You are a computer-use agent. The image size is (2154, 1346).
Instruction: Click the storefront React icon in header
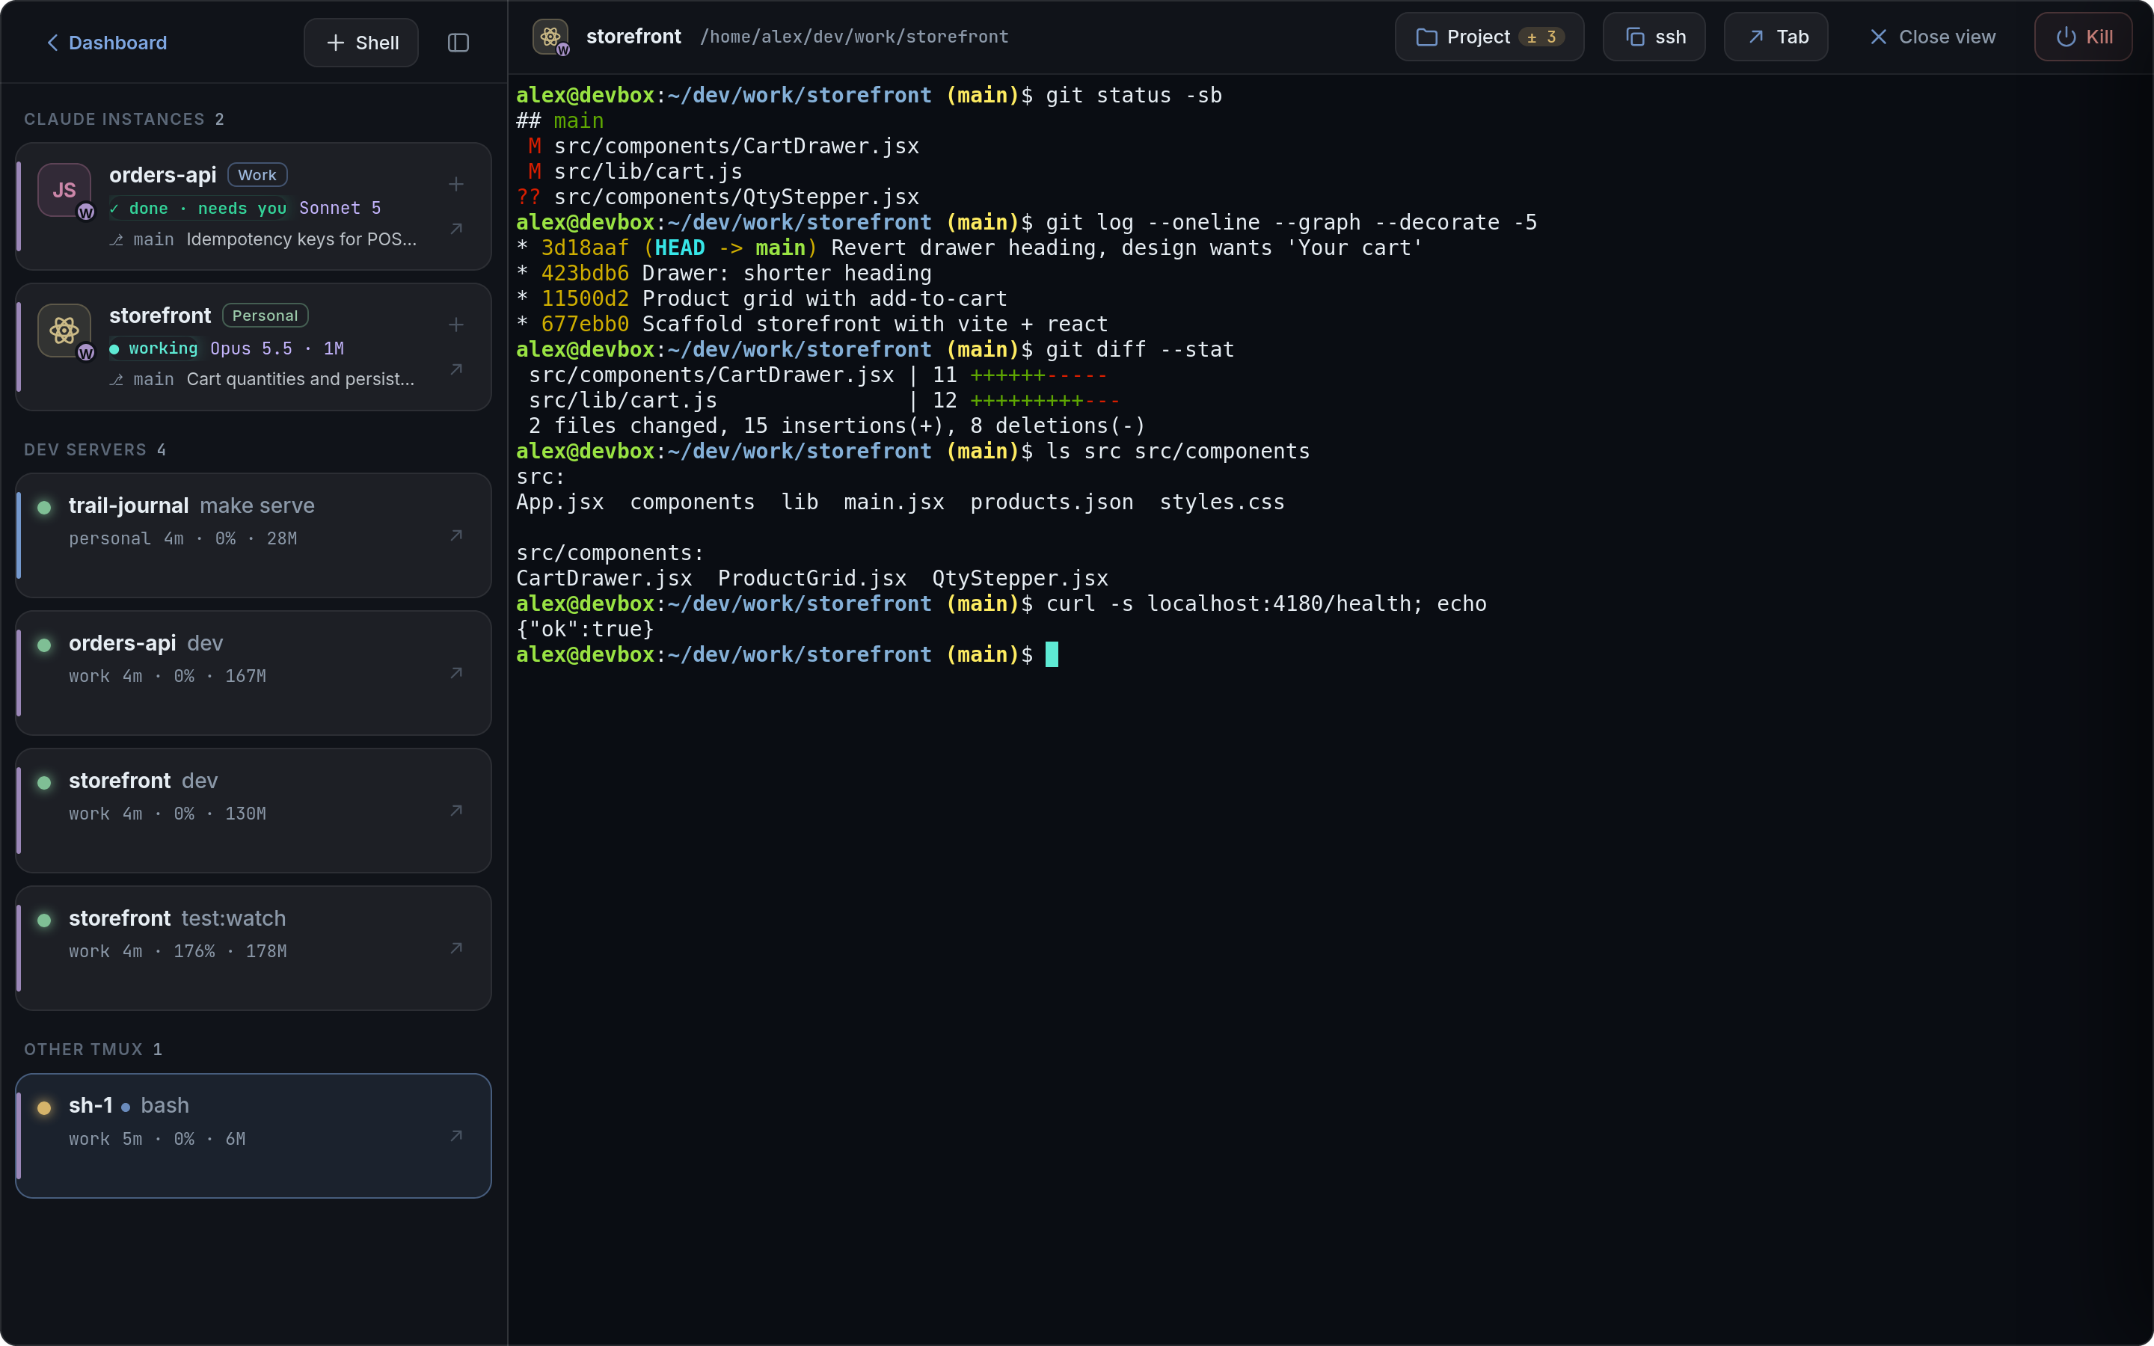click(x=550, y=37)
